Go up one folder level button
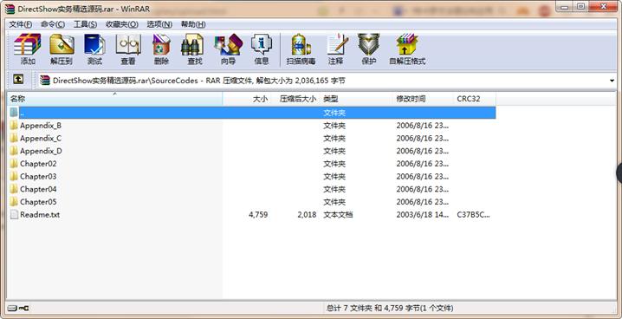 coord(18,80)
